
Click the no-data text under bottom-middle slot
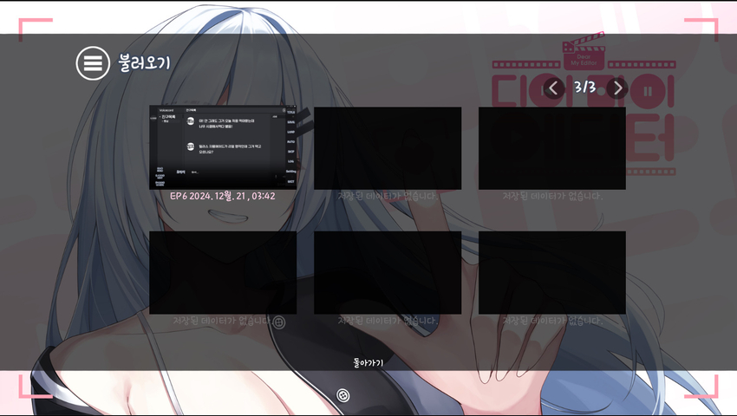click(x=388, y=321)
